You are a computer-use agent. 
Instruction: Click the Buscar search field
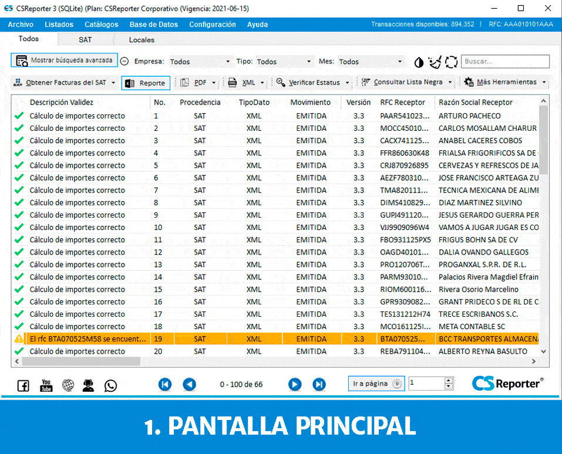(x=505, y=62)
